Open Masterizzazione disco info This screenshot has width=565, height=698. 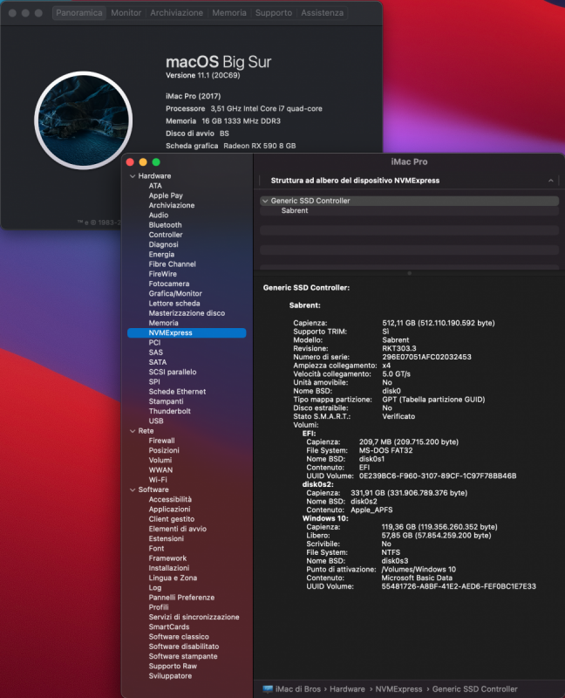(187, 313)
